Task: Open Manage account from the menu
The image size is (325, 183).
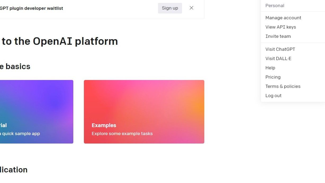Action: pyautogui.click(x=283, y=17)
